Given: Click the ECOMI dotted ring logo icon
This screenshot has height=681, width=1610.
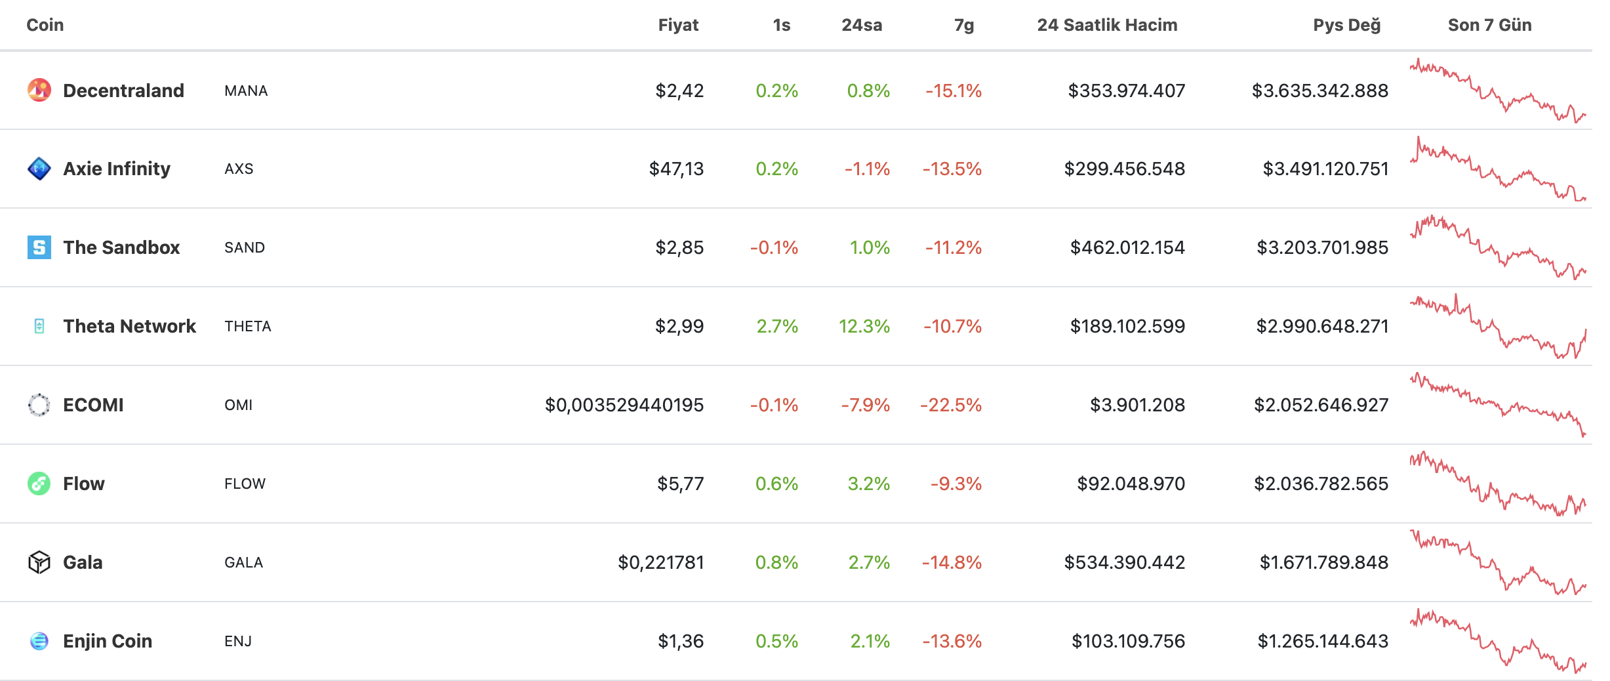Looking at the screenshot, I should [39, 405].
